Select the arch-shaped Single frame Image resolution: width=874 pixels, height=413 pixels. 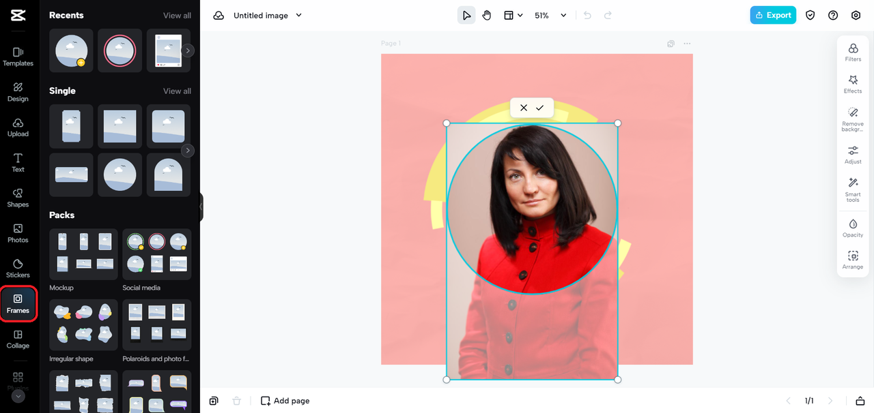(168, 174)
